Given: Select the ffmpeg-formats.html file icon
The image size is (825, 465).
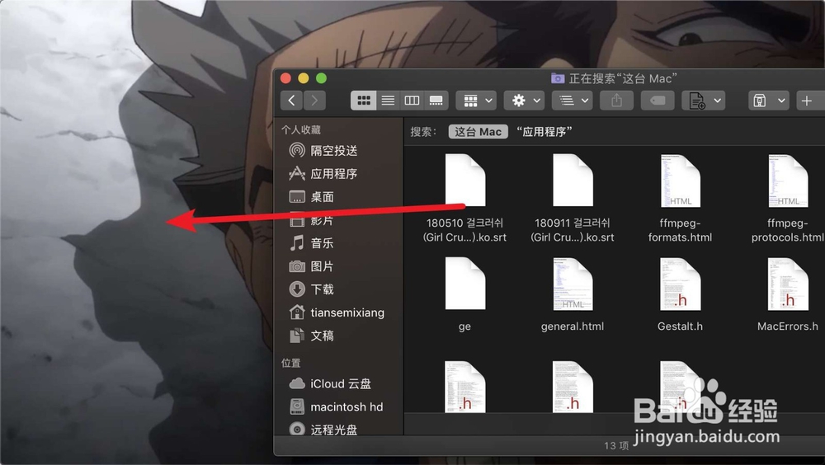Looking at the screenshot, I should click(681, 180).
